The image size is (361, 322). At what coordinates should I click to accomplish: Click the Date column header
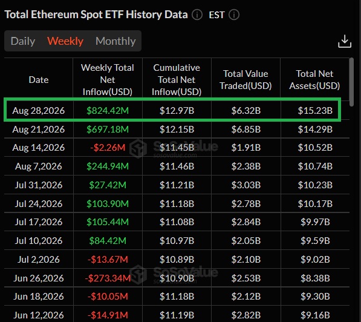tap(39, 80)
